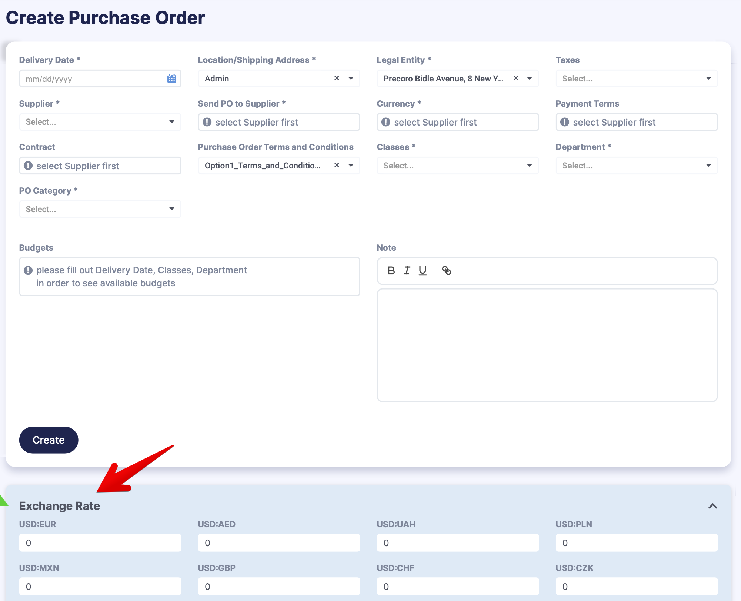Apply underline formatting in the Note editor

(x=422, y=271)
